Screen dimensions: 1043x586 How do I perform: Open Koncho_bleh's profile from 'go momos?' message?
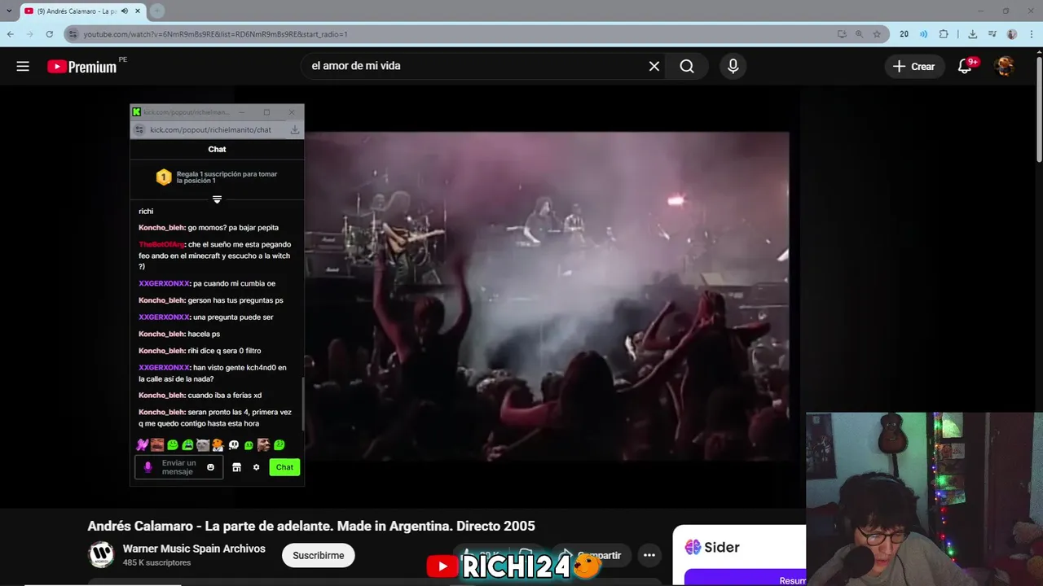click(x=162, y=228)
